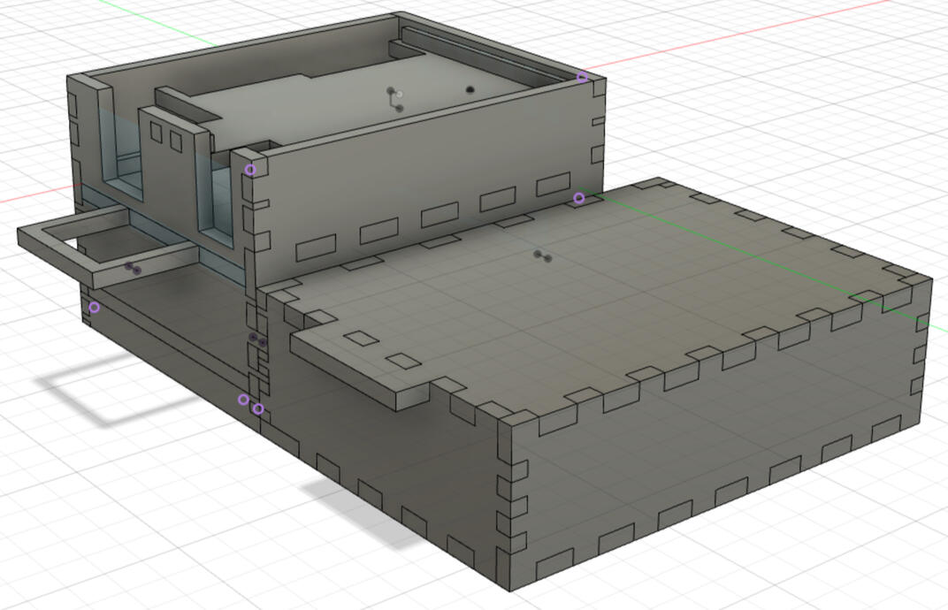Select the joint icon on the large box lid
948x610 pixels.
[542, 256]
